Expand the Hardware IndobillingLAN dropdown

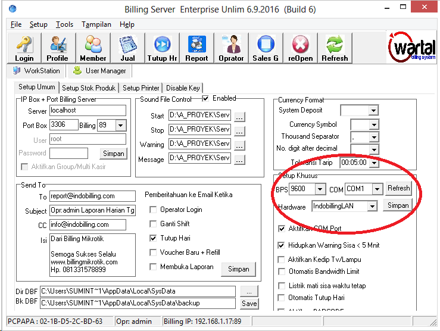pyautogui.click(x=372, y=207)
